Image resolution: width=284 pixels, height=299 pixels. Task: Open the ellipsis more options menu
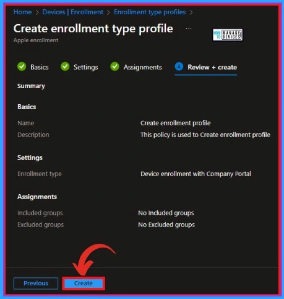pyautogui.click(x=189, y=29)
